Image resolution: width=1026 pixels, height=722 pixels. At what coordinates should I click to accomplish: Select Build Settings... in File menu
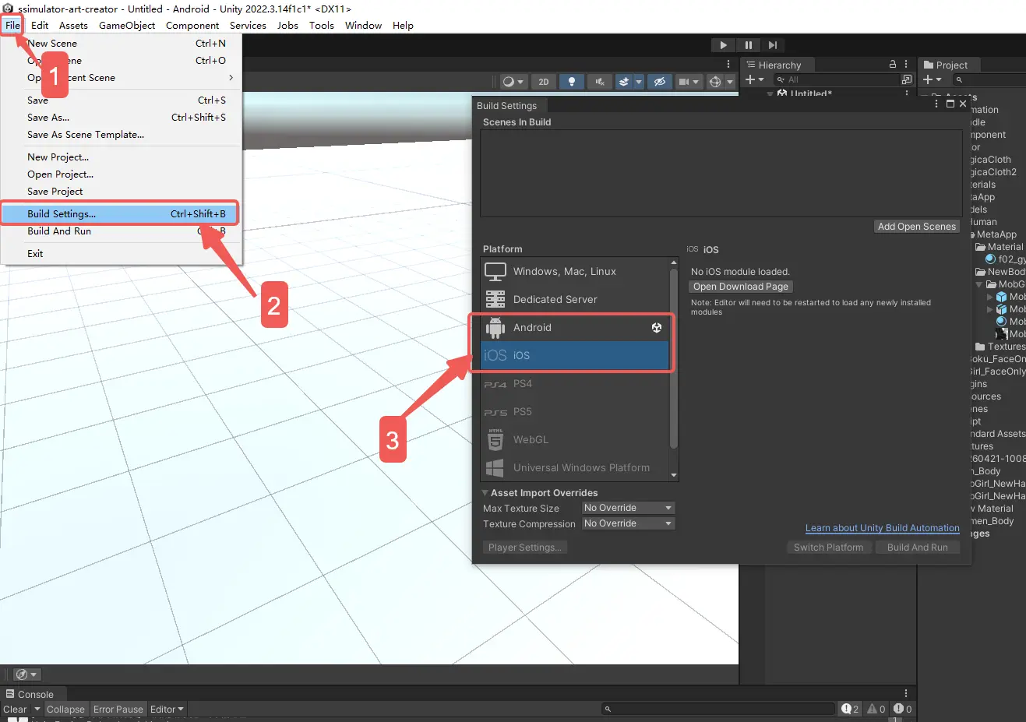pyautogui.click(x=120, y=214)
